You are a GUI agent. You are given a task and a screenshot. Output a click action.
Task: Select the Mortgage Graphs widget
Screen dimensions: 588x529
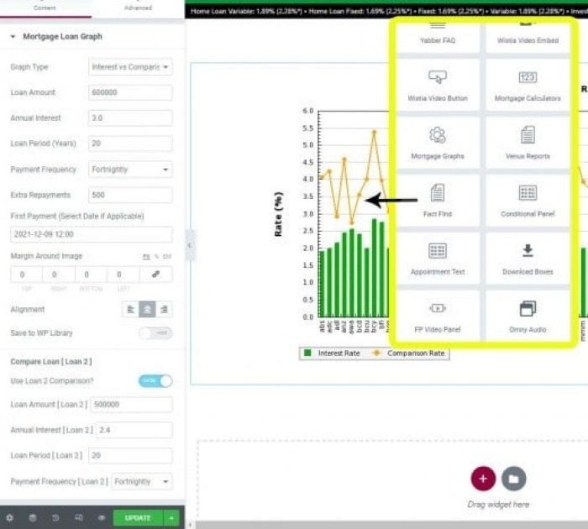[437, 142]
